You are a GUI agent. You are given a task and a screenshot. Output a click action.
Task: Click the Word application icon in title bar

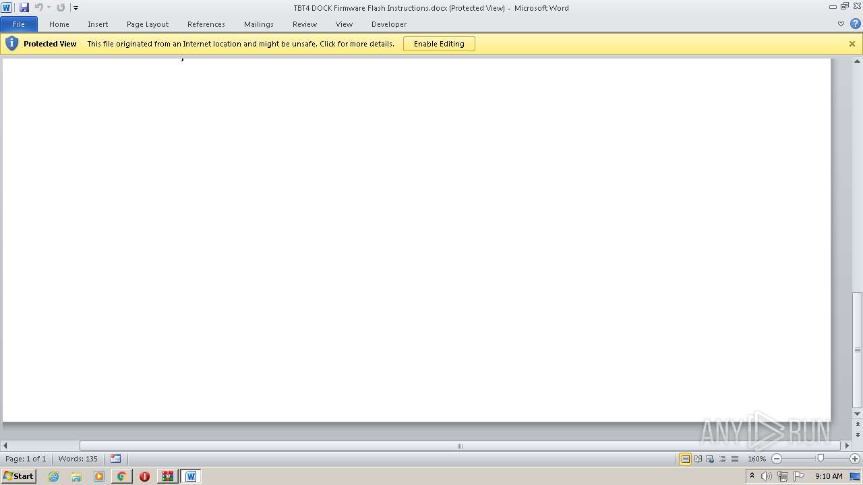click(x=7, y=7)
